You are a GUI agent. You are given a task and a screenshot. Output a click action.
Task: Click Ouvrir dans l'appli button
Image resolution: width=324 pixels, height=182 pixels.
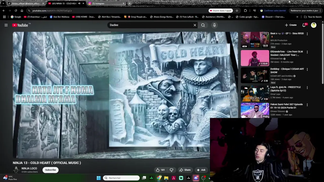220,11
